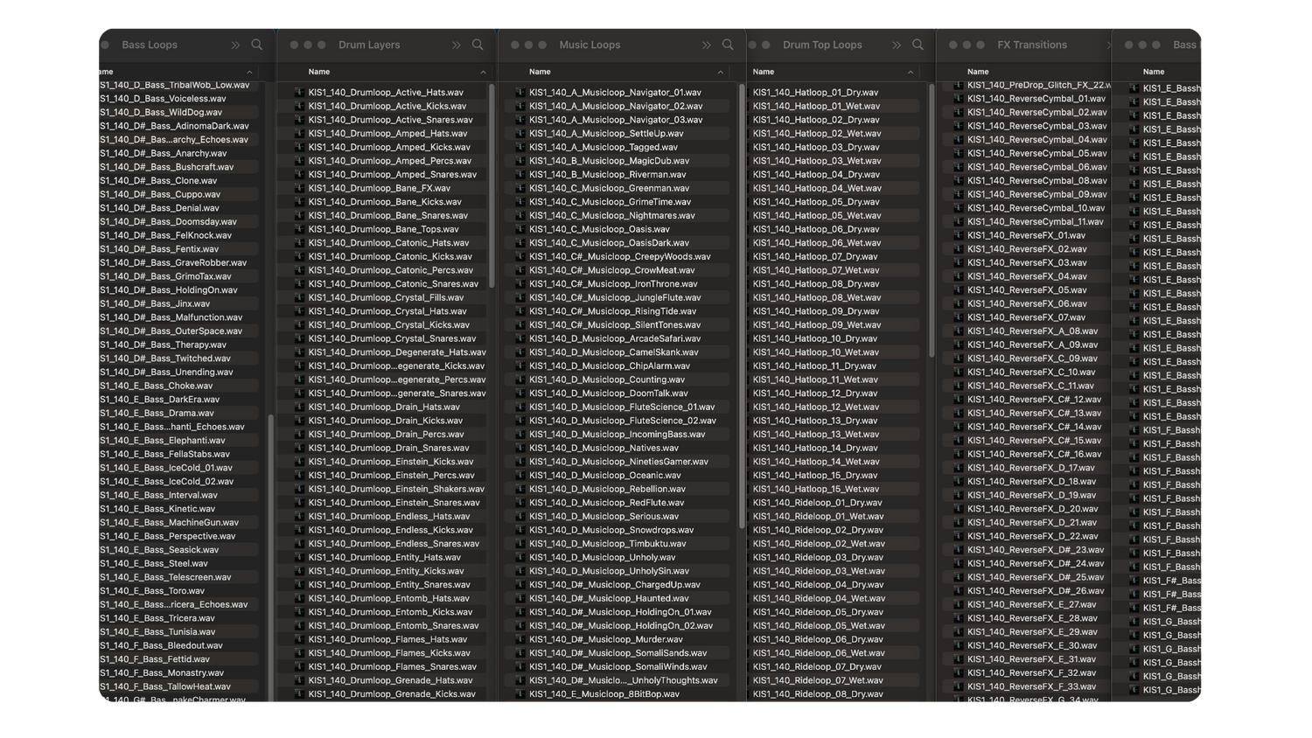Toggle sort direction in the Drum Top Loops list
Screen dimensions: 1312x738
click(x=910, y=72)
